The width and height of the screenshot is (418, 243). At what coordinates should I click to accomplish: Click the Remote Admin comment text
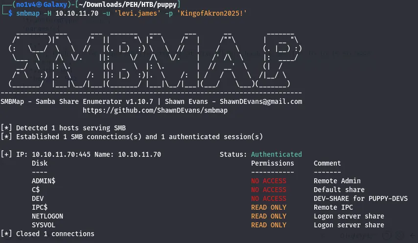tap(337, 181)
